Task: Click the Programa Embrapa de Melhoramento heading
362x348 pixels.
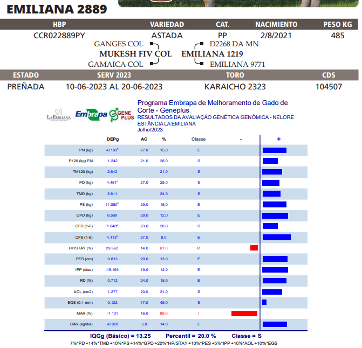Action: tap(213, 102)
